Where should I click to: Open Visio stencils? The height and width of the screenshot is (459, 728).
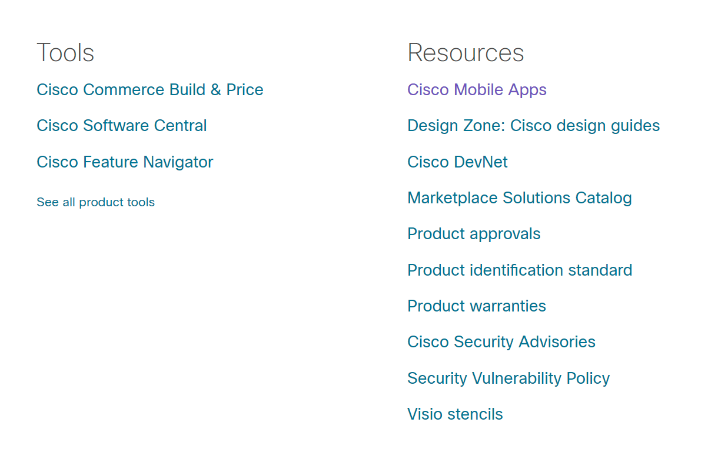455,414
